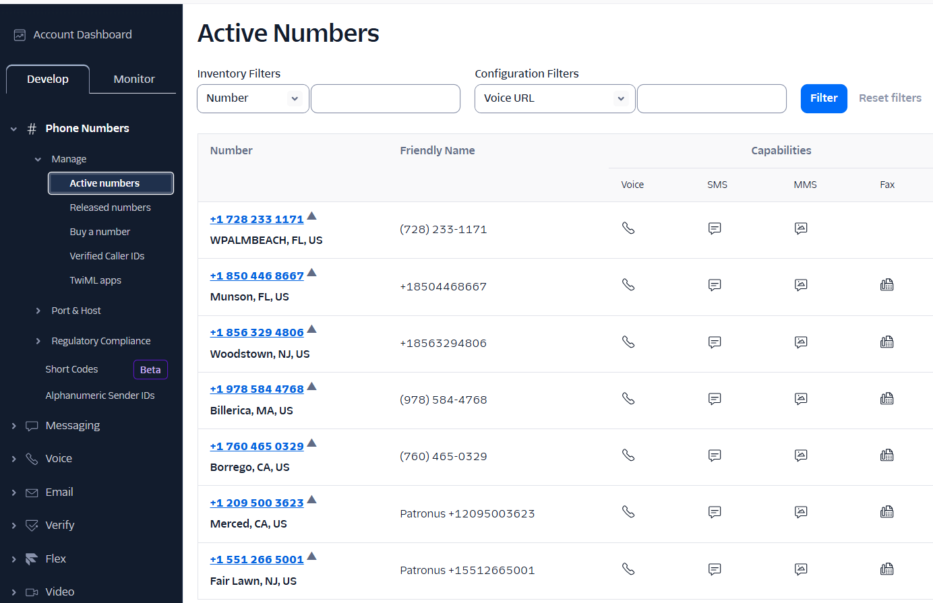Select the Video camera icon in sidebar

pos(32,591)
